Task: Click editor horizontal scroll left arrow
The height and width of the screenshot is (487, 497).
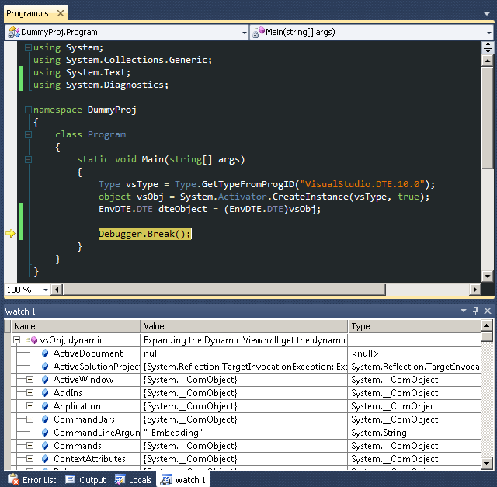Action: point(57,290)
